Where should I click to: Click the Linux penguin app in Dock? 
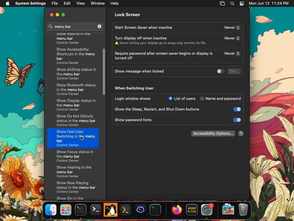point(111,209)
